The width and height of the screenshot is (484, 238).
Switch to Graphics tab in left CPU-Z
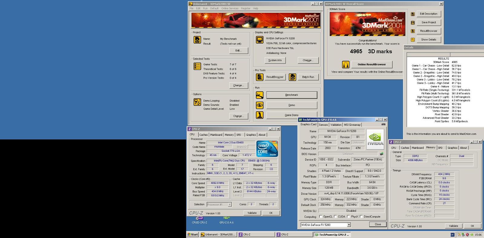click(251, 135)
